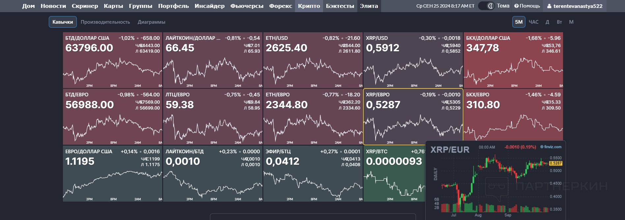
Task: Open the БКХ/ДОЛЛАР США chart tile
Action: tap(514, 60)
